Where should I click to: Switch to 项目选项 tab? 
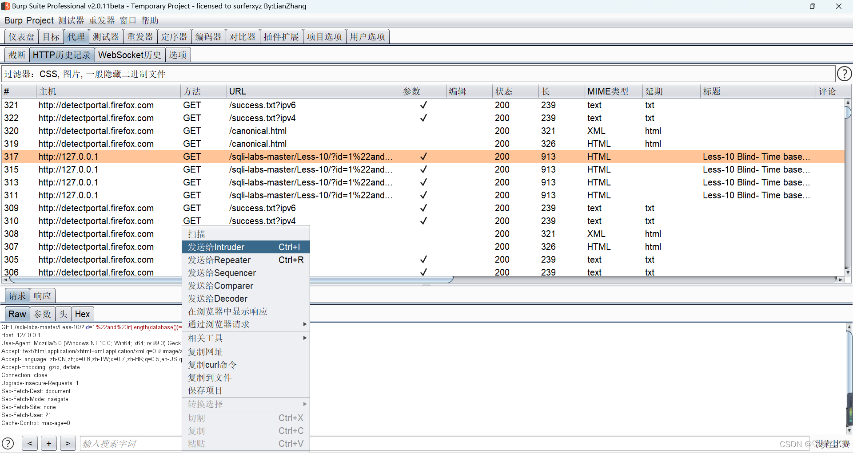(324, 37)
